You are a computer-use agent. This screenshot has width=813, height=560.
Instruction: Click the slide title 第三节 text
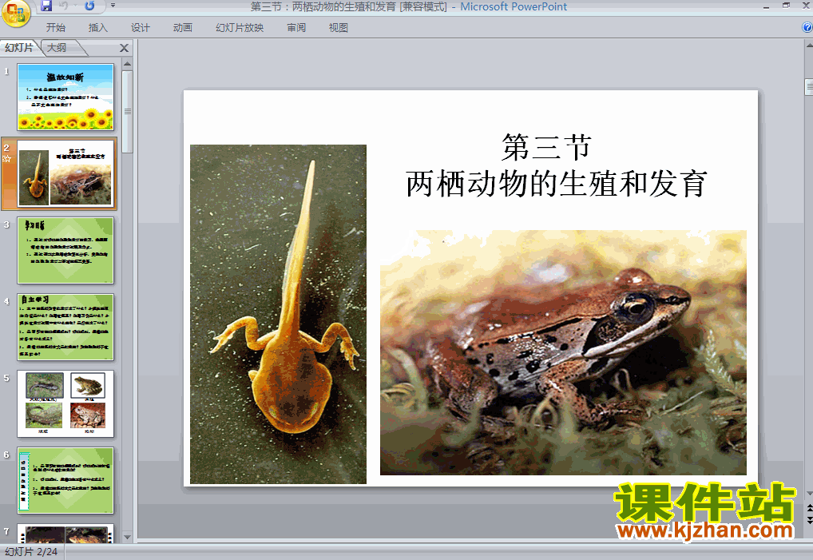tap(546, 147)
